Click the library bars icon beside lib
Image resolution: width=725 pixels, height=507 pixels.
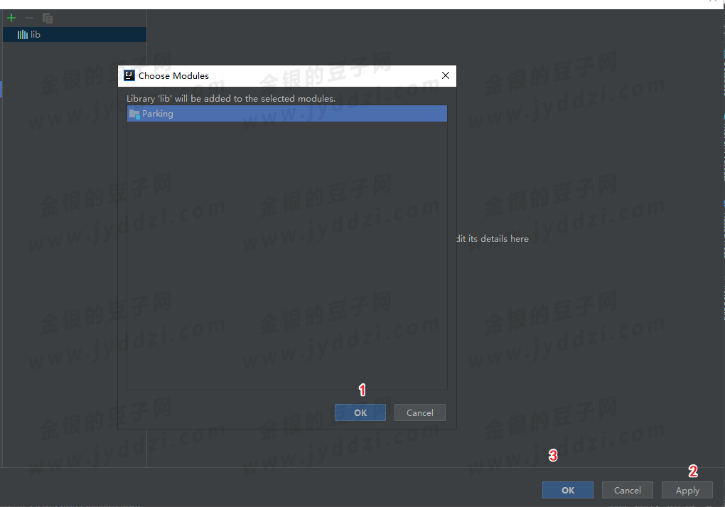[22, 35]
